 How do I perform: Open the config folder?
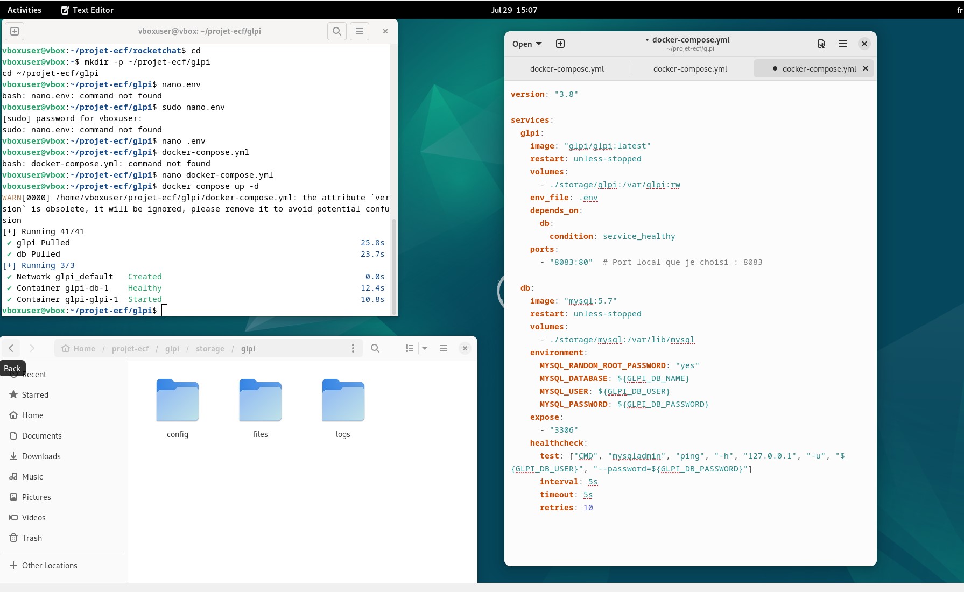tap(178, 408)
